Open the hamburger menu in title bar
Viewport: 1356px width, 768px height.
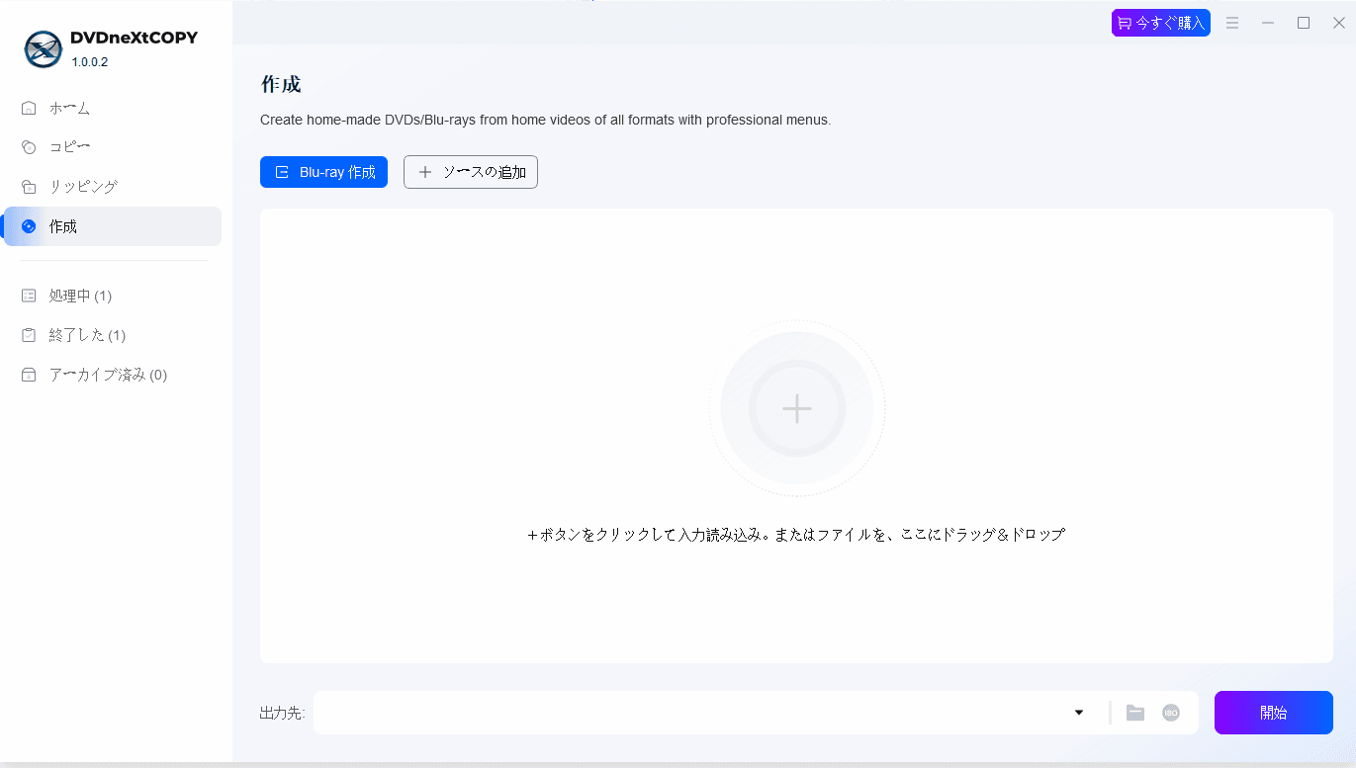(1232, 23)
